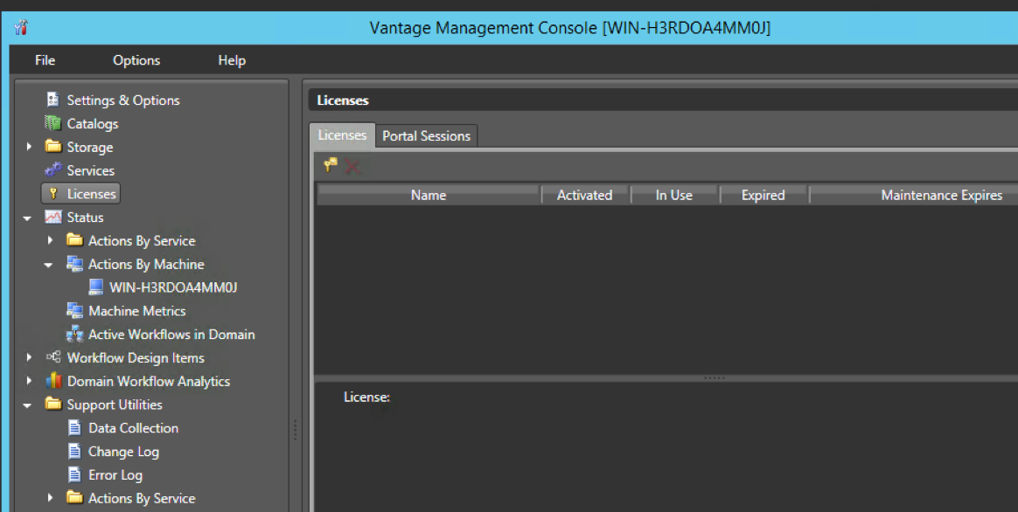Image resolution: width=1018 pixels, height=512 pixels.
Task: Select the Error Log tree item
Action: click(115, 474)
